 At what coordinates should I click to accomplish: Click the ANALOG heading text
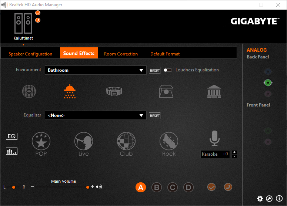(x=257, y=50)
